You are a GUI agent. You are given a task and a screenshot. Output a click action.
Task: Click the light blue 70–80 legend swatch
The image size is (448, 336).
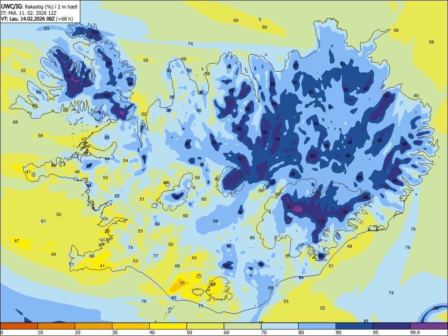[x=280, y=326]
